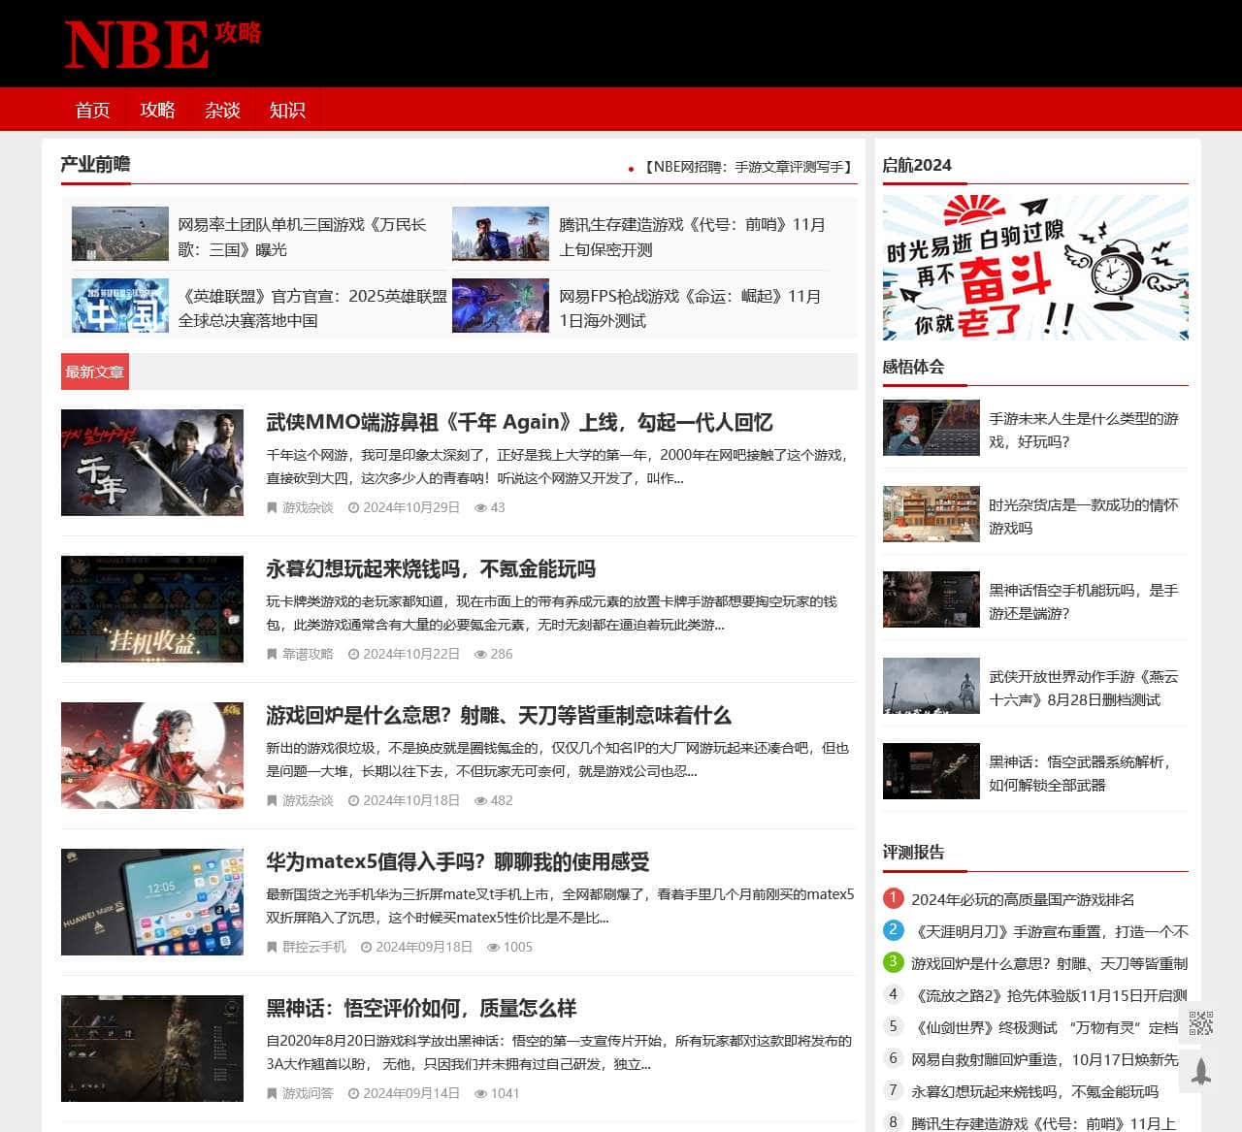
Task: Click the 挂机收益 article thumbnail
Action: 152,609
